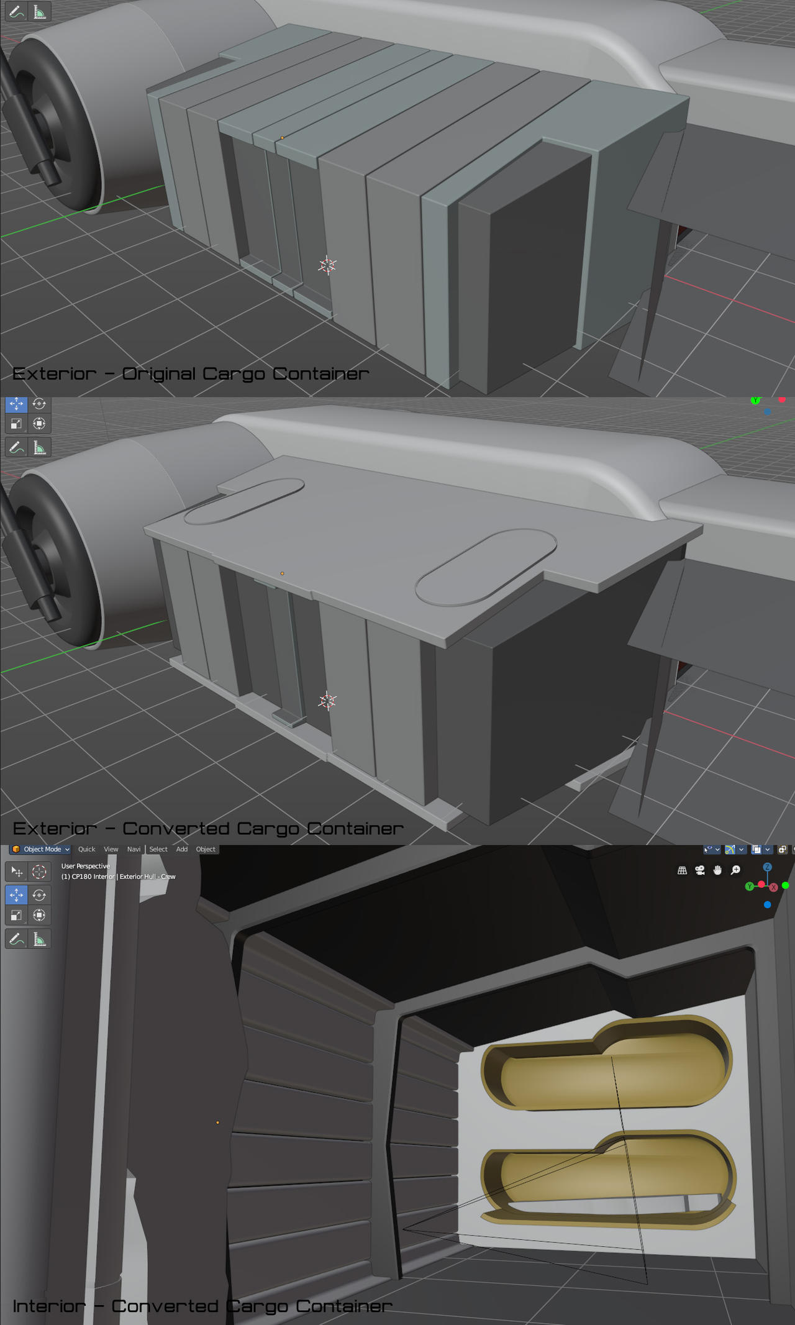The width and height of the screenshot is (795, 1325).
Task: Click the 'CP180 Interior | Exterior Hull - Crew' text
Action: point(124,877)
